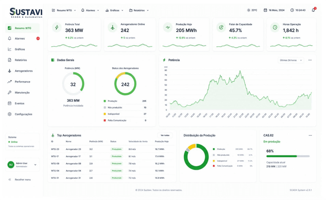326x200 pixels.
Task: Click the AU user avatar
Action: coord(11,165)
